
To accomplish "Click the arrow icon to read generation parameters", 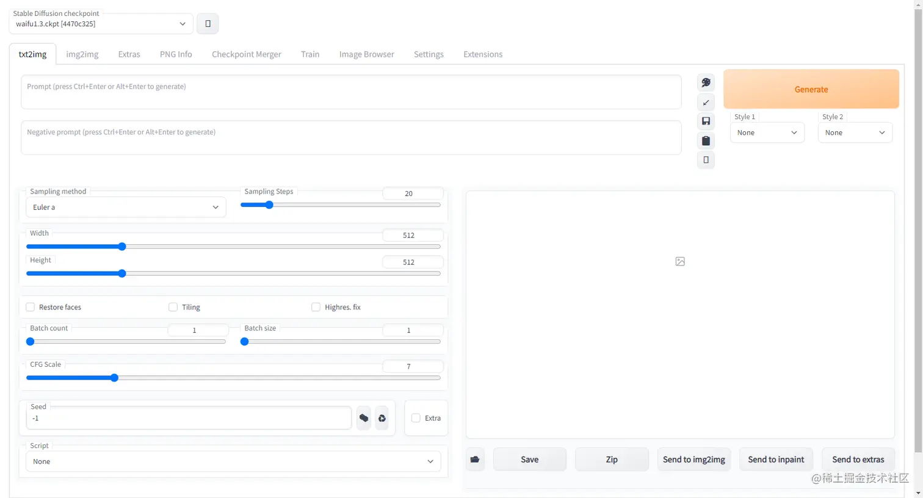I will pyautogui.click(x=706, y=103).
